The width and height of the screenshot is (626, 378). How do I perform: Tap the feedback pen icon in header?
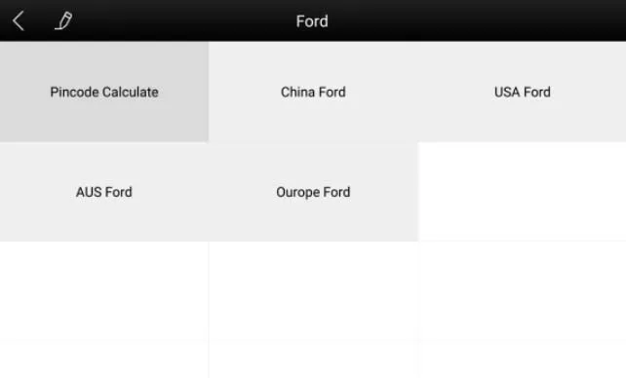[x=63, y=20]
